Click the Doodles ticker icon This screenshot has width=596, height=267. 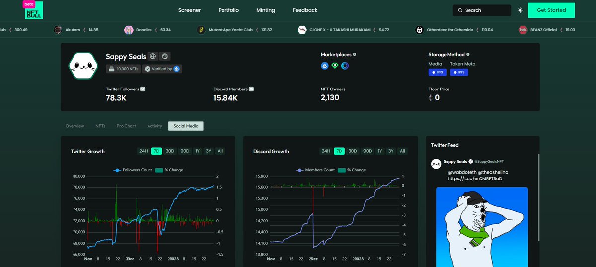(128, 30)
